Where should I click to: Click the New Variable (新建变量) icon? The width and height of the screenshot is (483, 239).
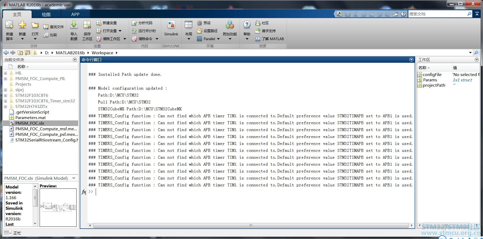click(99, 23)
